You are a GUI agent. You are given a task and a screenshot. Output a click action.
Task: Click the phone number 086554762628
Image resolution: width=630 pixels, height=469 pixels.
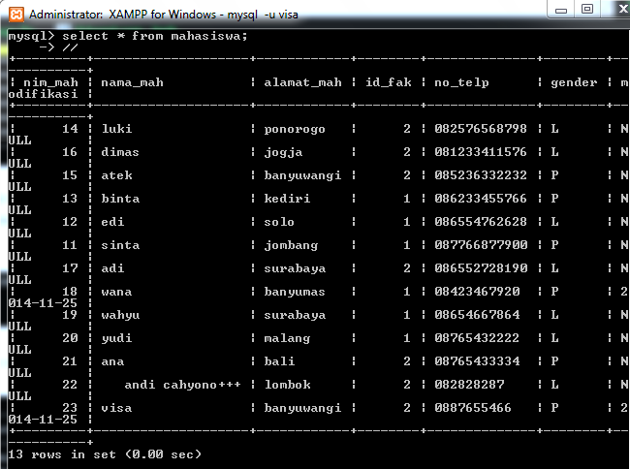[x=481, y=222]
